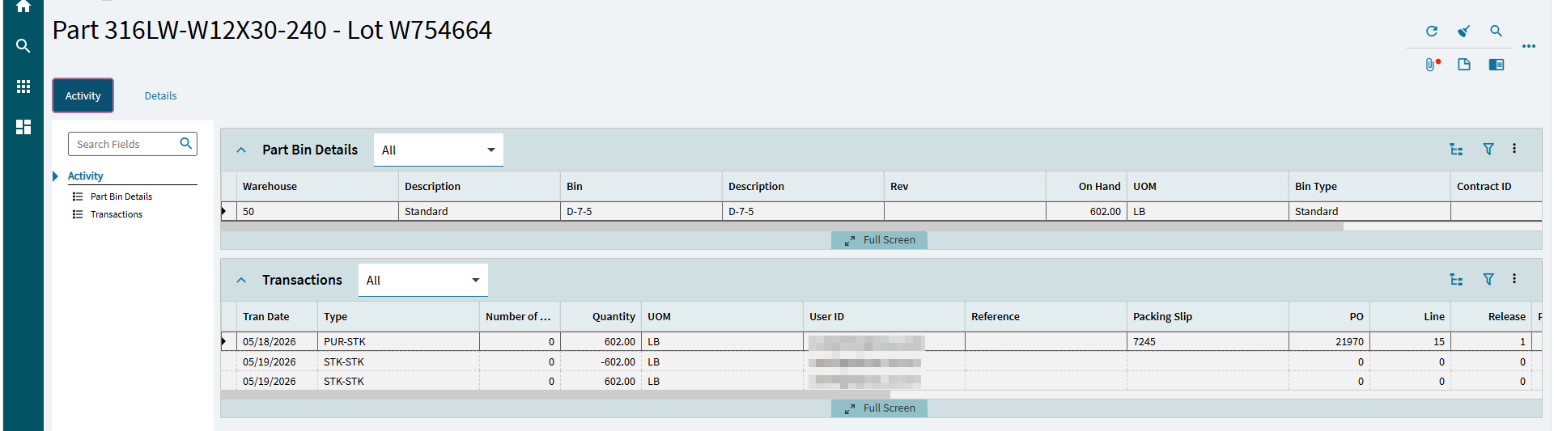Select Transactions in the Activity tree
Viewport: 1554px width, 431px height.
(x=116, y=214)
